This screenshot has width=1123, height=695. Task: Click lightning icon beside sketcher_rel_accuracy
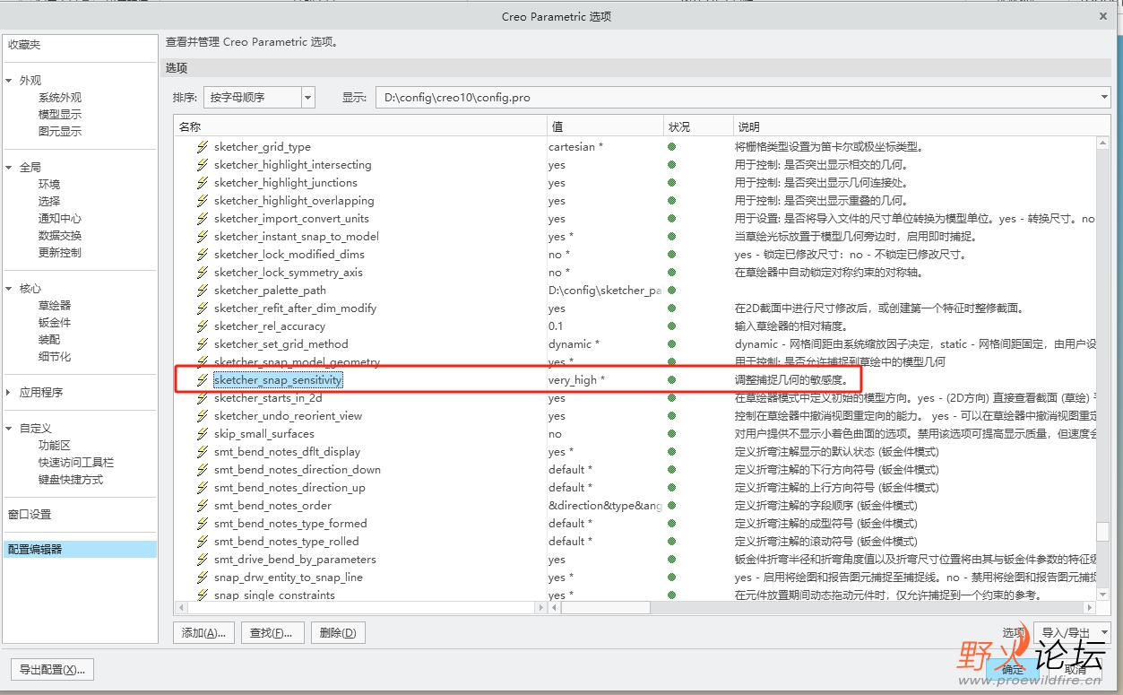pos(203,326)
